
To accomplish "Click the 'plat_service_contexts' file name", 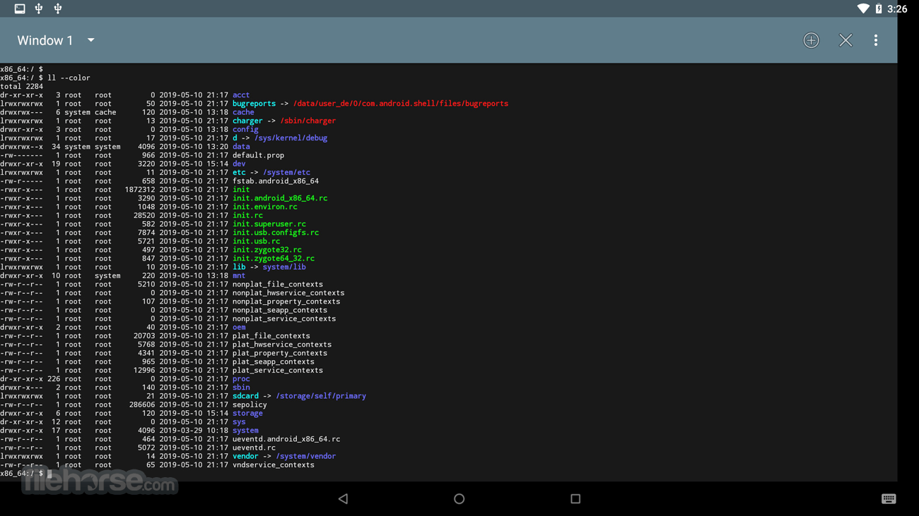I will coord(278,370).
